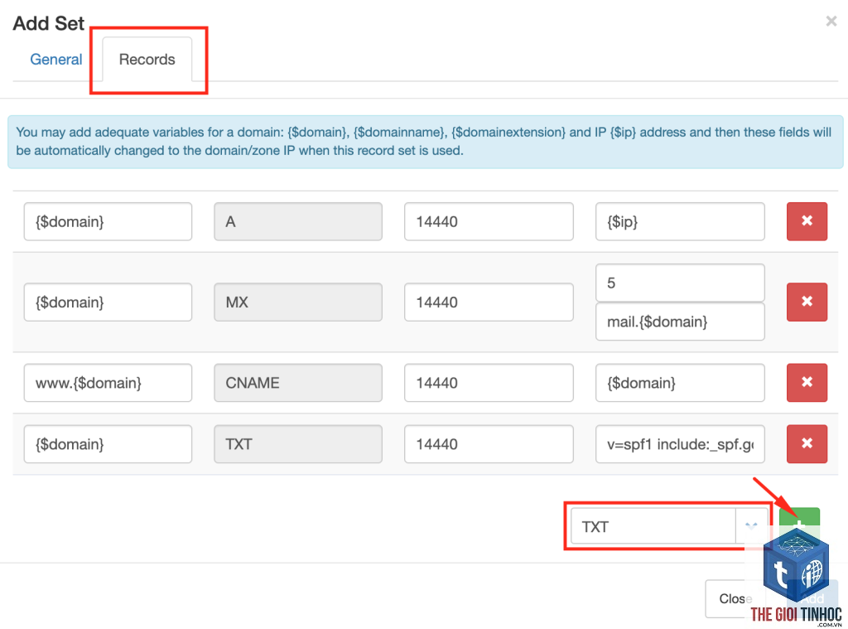
Task: Delete the MX record row
Action: 807,302
